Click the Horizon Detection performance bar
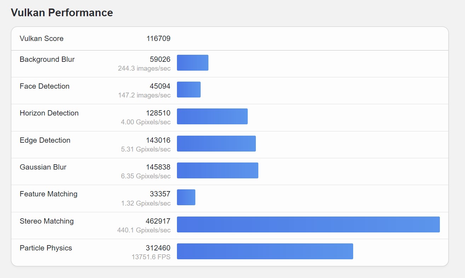Image resolution: width=465 pixels, height=278 pixels. pos(212,117)
